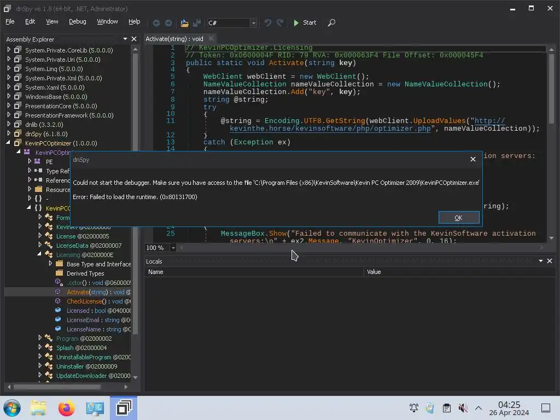Expand the Program @02000002 class
The image size is (560, 420).
(x=40, y=337)
